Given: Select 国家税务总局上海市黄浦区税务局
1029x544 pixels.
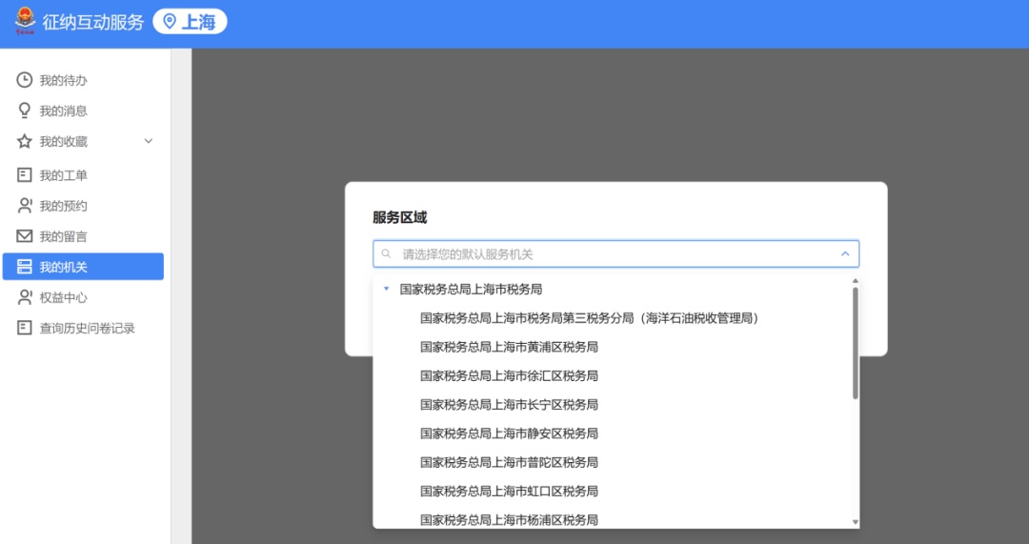Looking at the screenshot, I should point(509,347).
